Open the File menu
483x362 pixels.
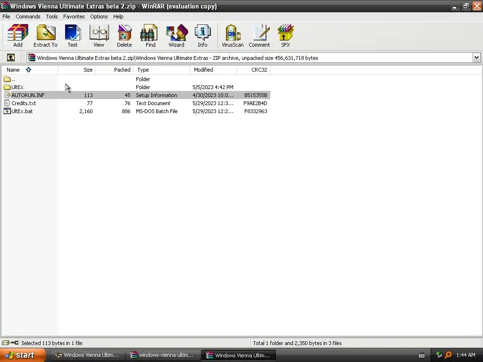(6, 16)
